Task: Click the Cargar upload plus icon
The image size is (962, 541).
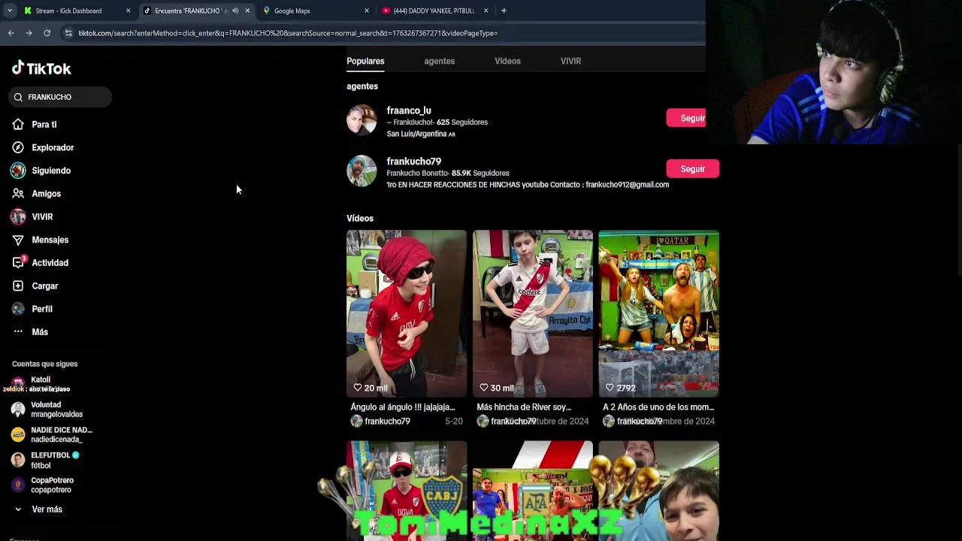Action: click(x=18, y=286)
